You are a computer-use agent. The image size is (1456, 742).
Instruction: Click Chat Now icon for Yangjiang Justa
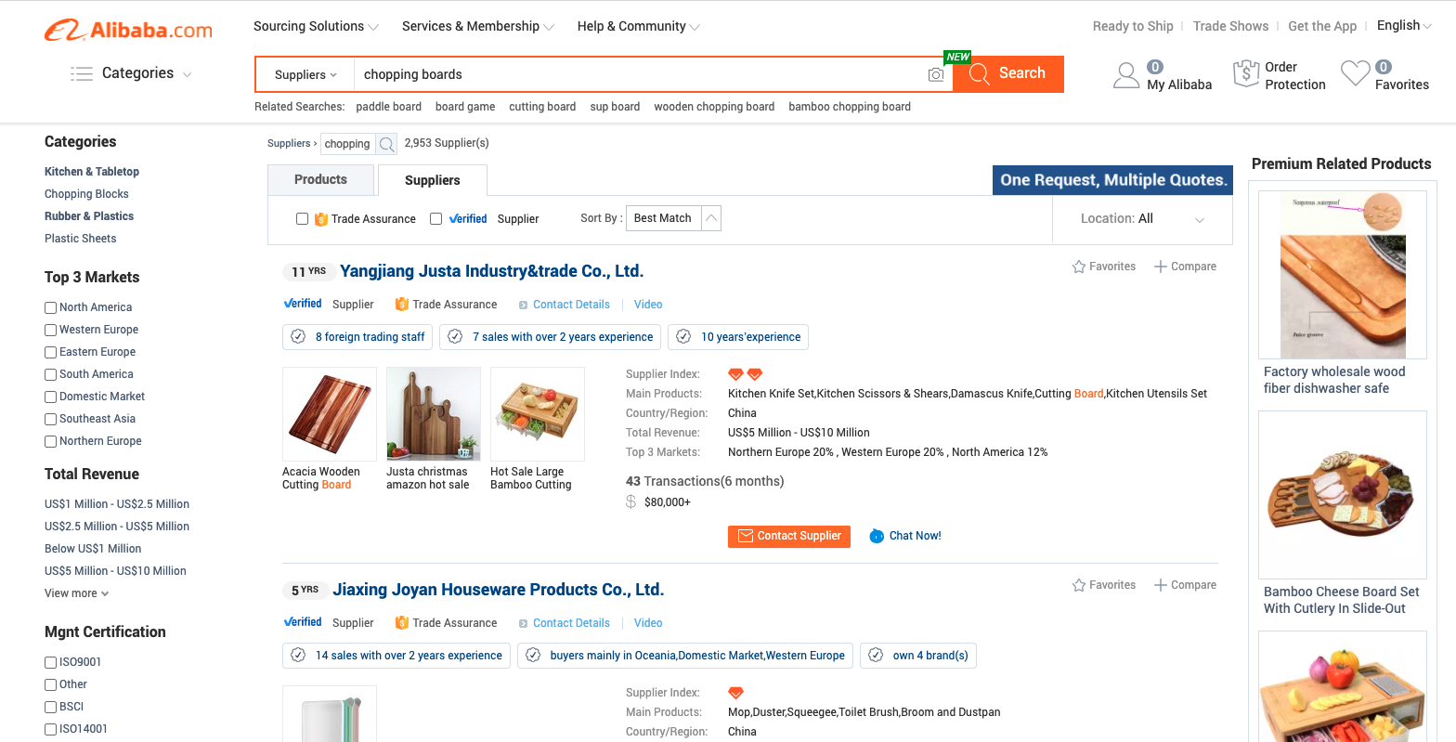click(x=877, y=536)
